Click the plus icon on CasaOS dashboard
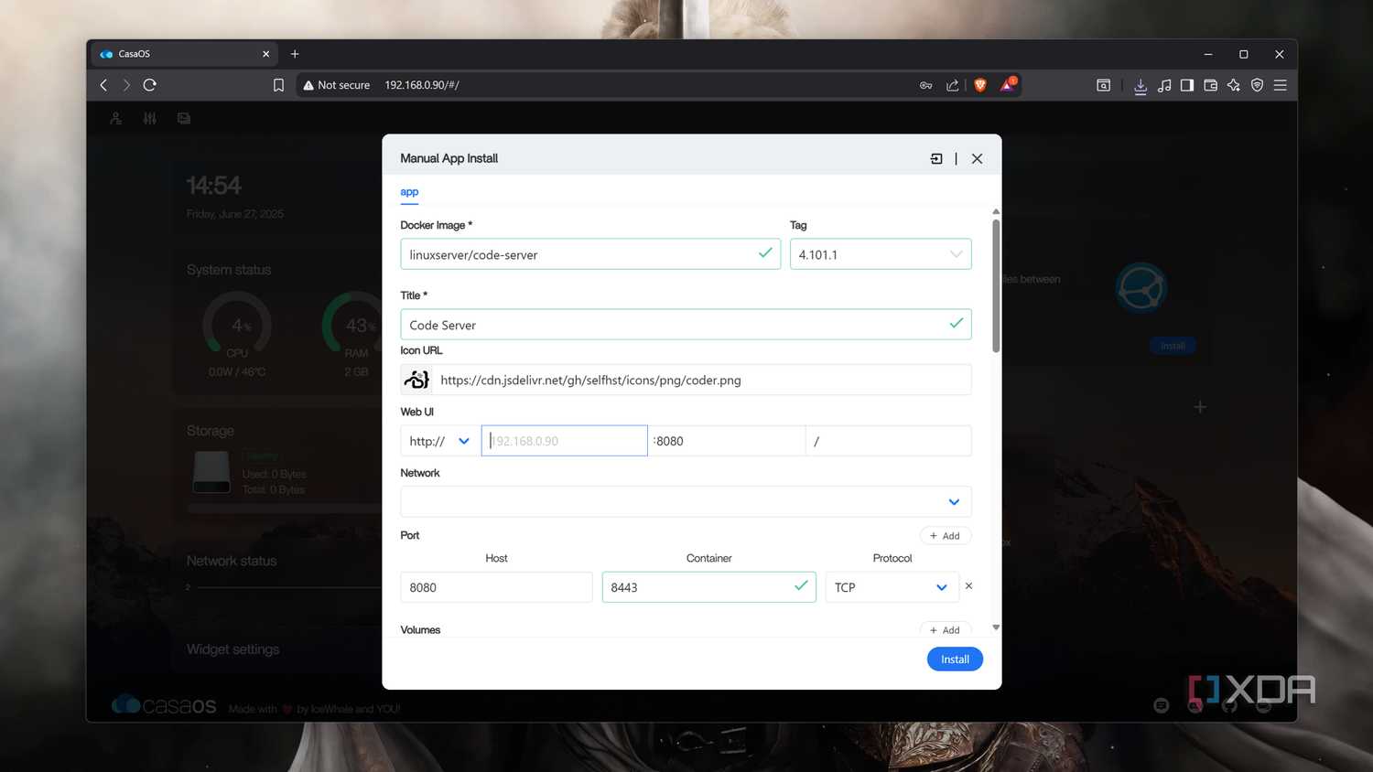The image size is (1373, 772). click(x=1200, y=407)
